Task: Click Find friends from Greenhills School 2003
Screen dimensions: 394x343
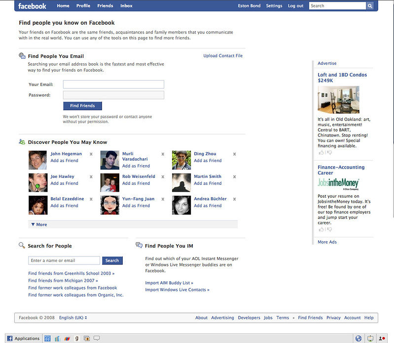Action: (72, 273)
